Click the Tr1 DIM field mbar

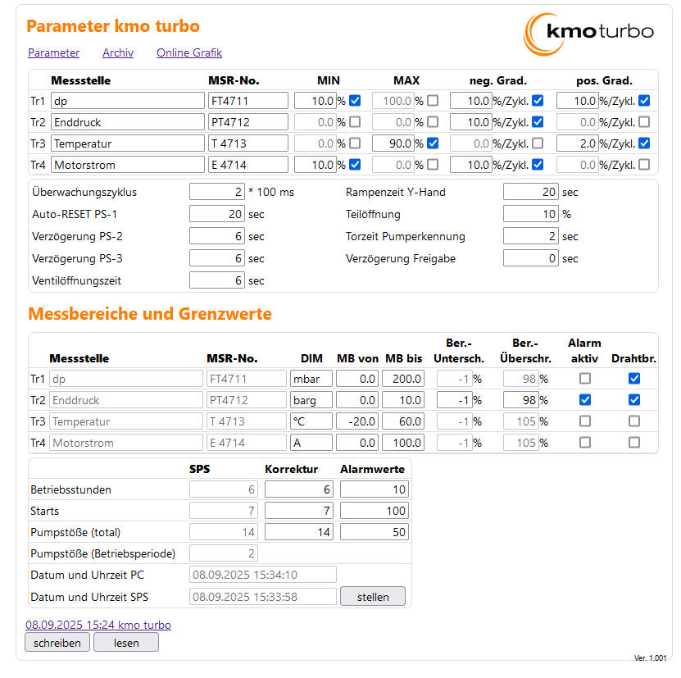[x=311, y=379]
